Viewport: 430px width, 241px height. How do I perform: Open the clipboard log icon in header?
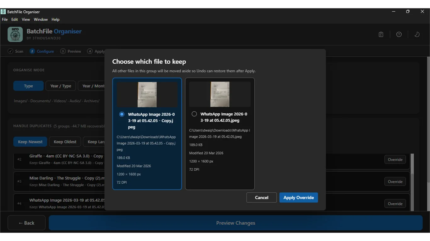(x=381, y=35)
